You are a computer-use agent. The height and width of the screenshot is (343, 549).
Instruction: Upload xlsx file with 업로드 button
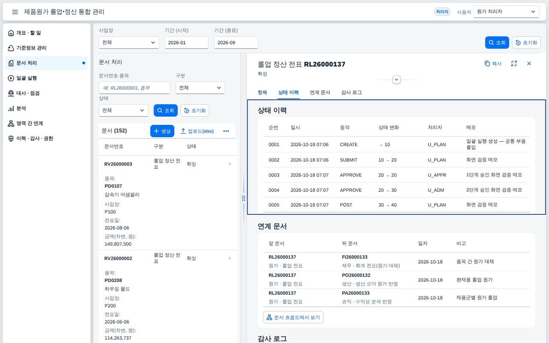pyautogui.click(x=197, y=131)
